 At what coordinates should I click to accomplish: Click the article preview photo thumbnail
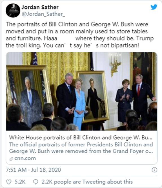click(82, 91)
